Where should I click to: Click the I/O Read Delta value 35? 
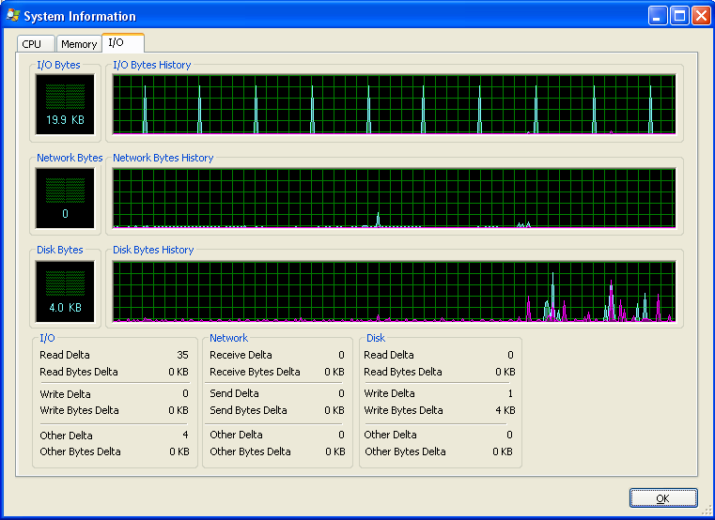click(x=182, y=355)
